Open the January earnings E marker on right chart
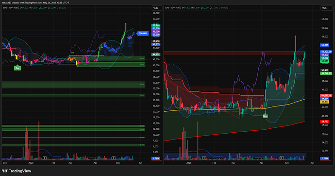 click(204, 158)
